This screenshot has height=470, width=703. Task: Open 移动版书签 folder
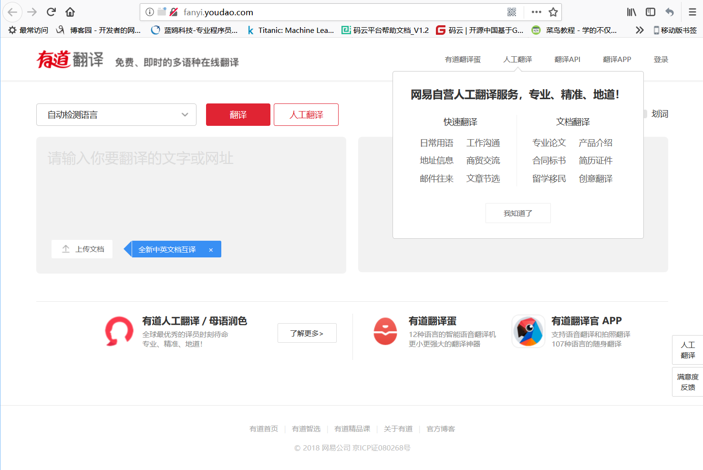click(675, 30)
